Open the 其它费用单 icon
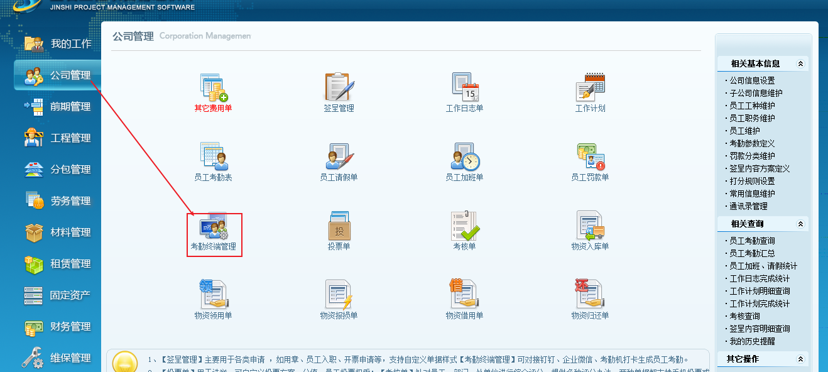Image resolution: width=828 pixels, height=372 pixels. pyautogui.click(x=213, y=88)
